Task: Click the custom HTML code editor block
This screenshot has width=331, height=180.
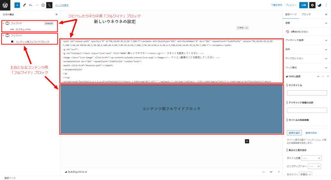Action: point(171,61)
